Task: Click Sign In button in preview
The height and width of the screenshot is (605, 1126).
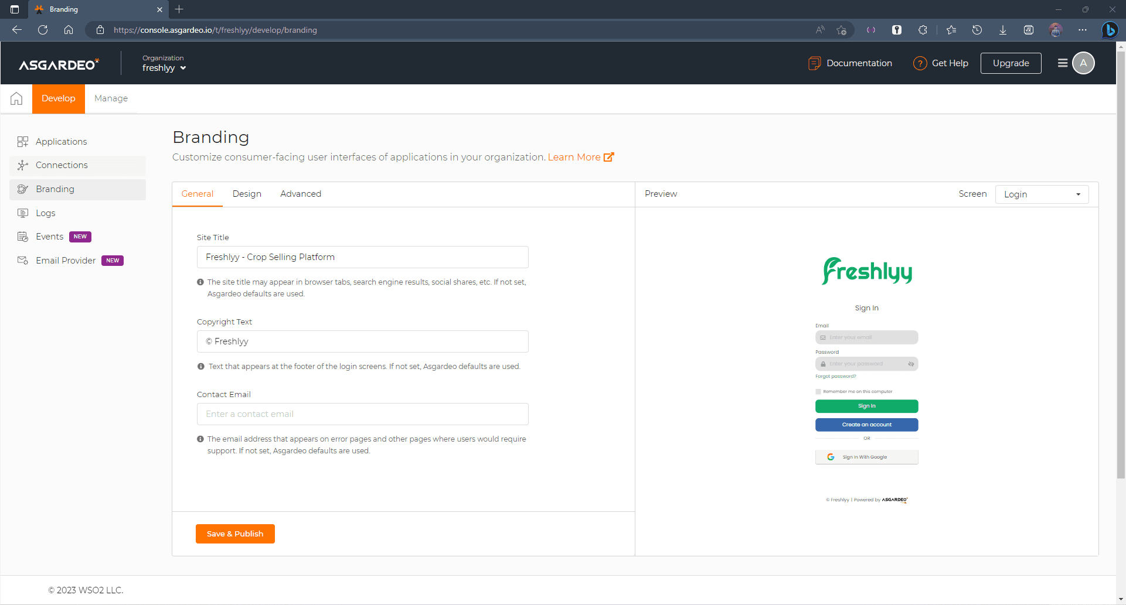Action: click(x=866, y=406)
